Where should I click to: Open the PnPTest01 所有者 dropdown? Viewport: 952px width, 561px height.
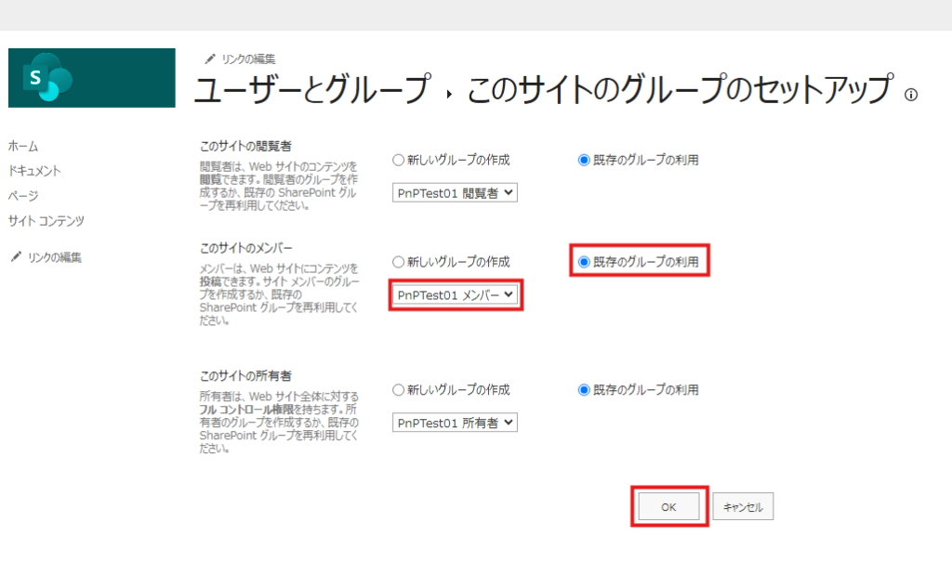[x=454, y=423]
